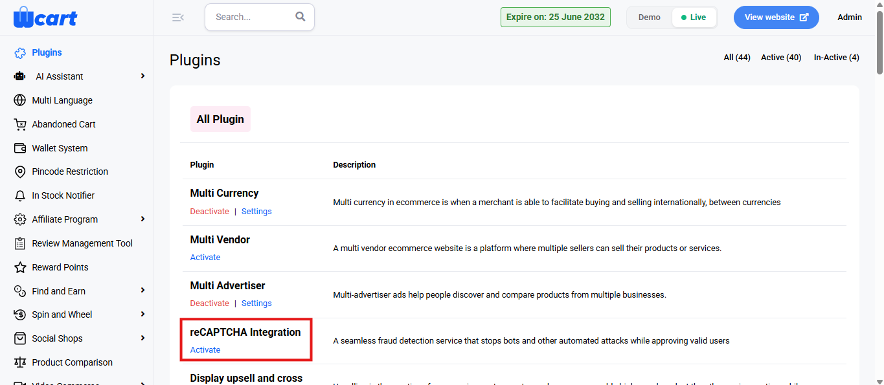Image resolution: width=884 pixels, height=385 pixels.
Task: Click the Expire on: 25 June 2032 badge
Action: click(556, 17)
